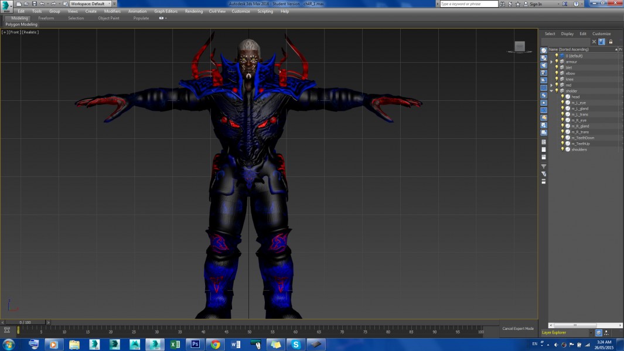Expand the armour layer

(x=551, y=62)
